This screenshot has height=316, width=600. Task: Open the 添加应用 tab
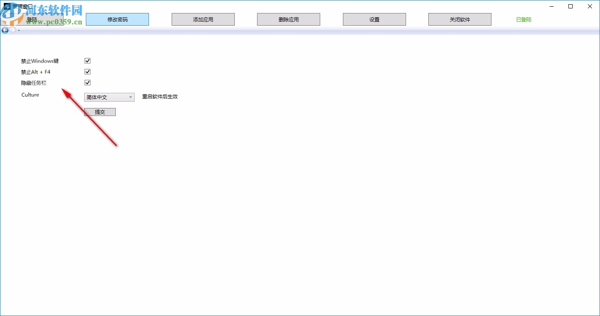[x=203, y=19]
